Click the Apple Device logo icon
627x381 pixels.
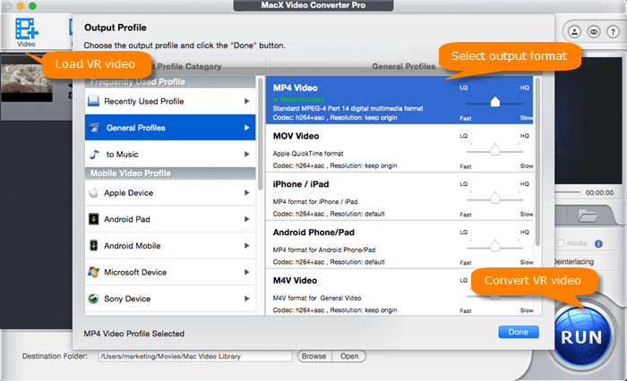(93, 192)
